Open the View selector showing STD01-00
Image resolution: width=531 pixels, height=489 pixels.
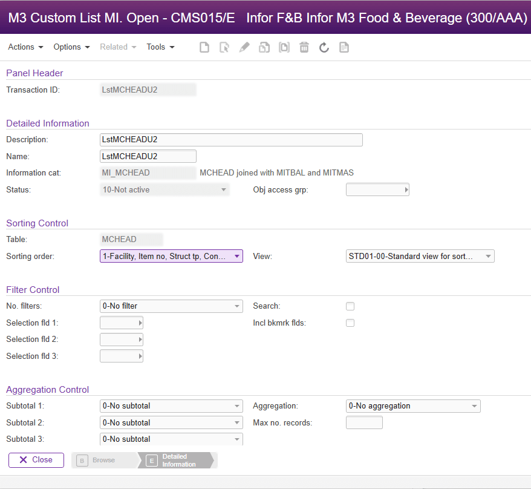pos(488,256)
